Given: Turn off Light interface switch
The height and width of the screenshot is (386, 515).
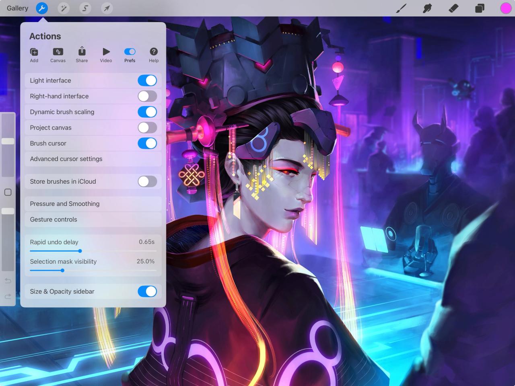Looking at the screenshot, I should (147, 80).
